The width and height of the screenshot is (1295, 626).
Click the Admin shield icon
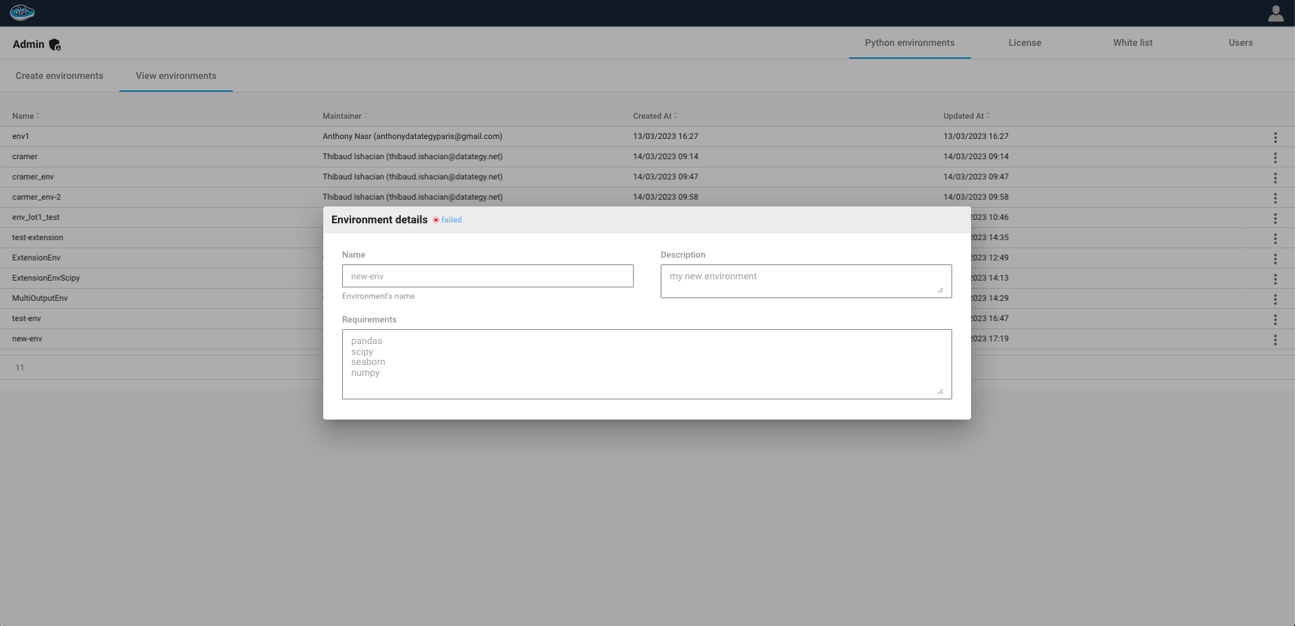pyautogui.click(x=55, y=45)
